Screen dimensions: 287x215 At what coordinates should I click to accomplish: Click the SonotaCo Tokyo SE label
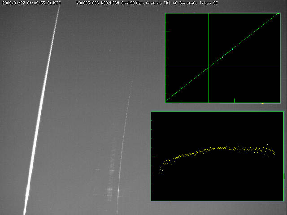point(202,3)
